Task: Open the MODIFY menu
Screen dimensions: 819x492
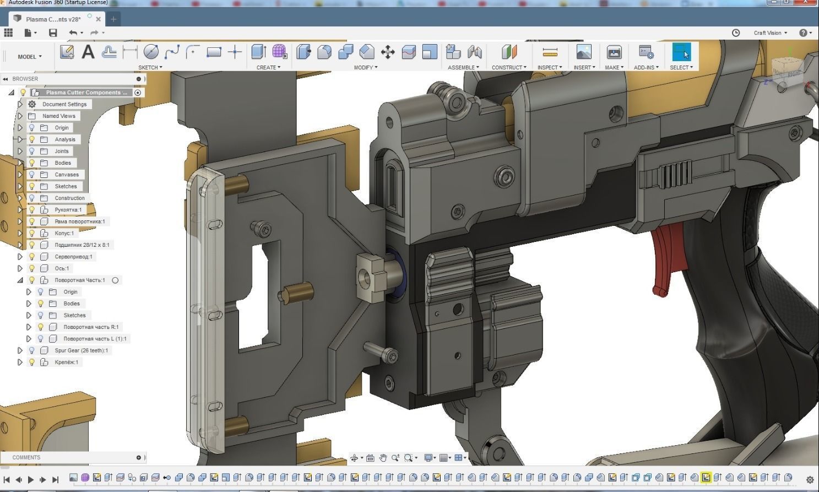Action: [366, 68]
